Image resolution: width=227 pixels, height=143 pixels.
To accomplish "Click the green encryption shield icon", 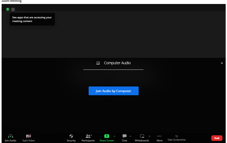I will (8, 9).
